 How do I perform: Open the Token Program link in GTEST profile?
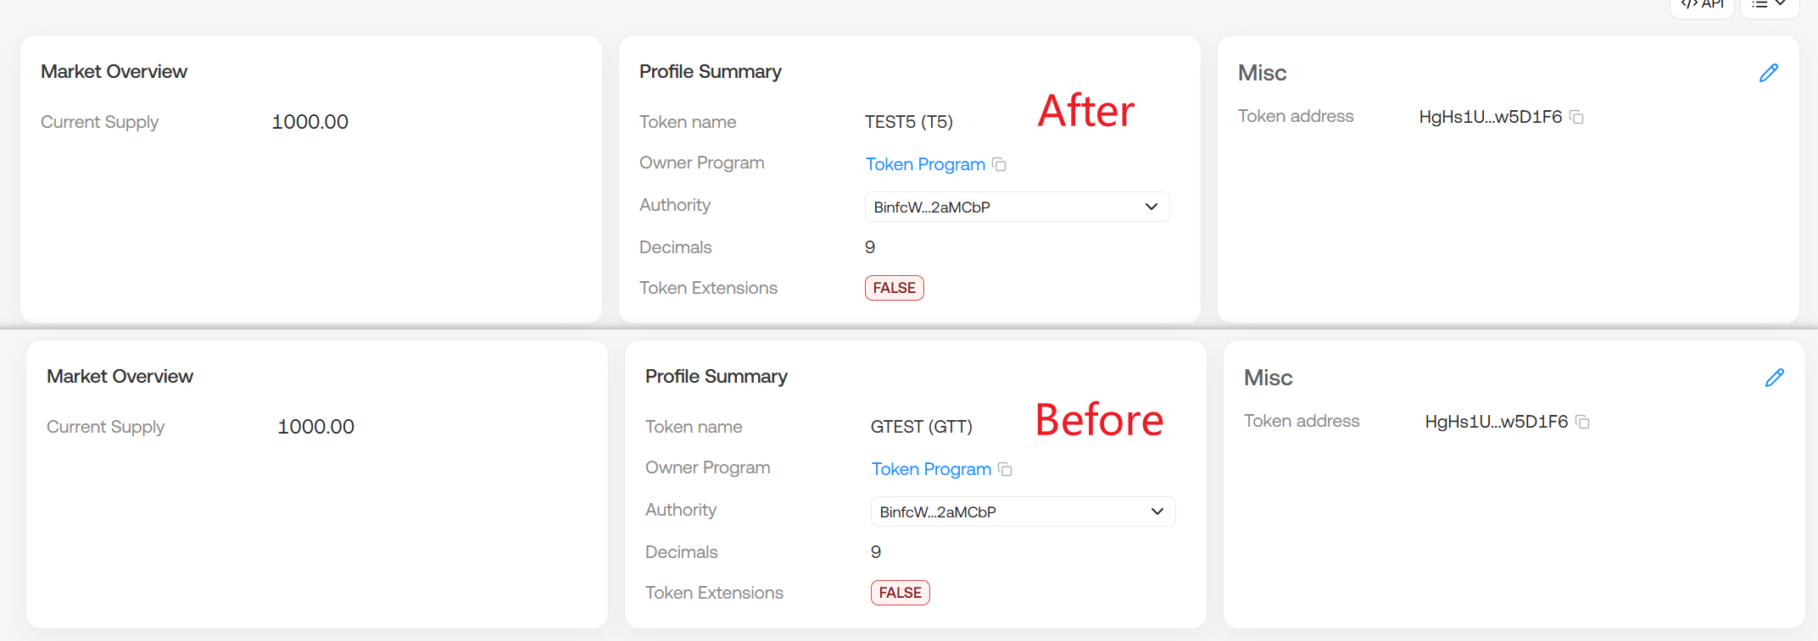[x=931, y=469]
